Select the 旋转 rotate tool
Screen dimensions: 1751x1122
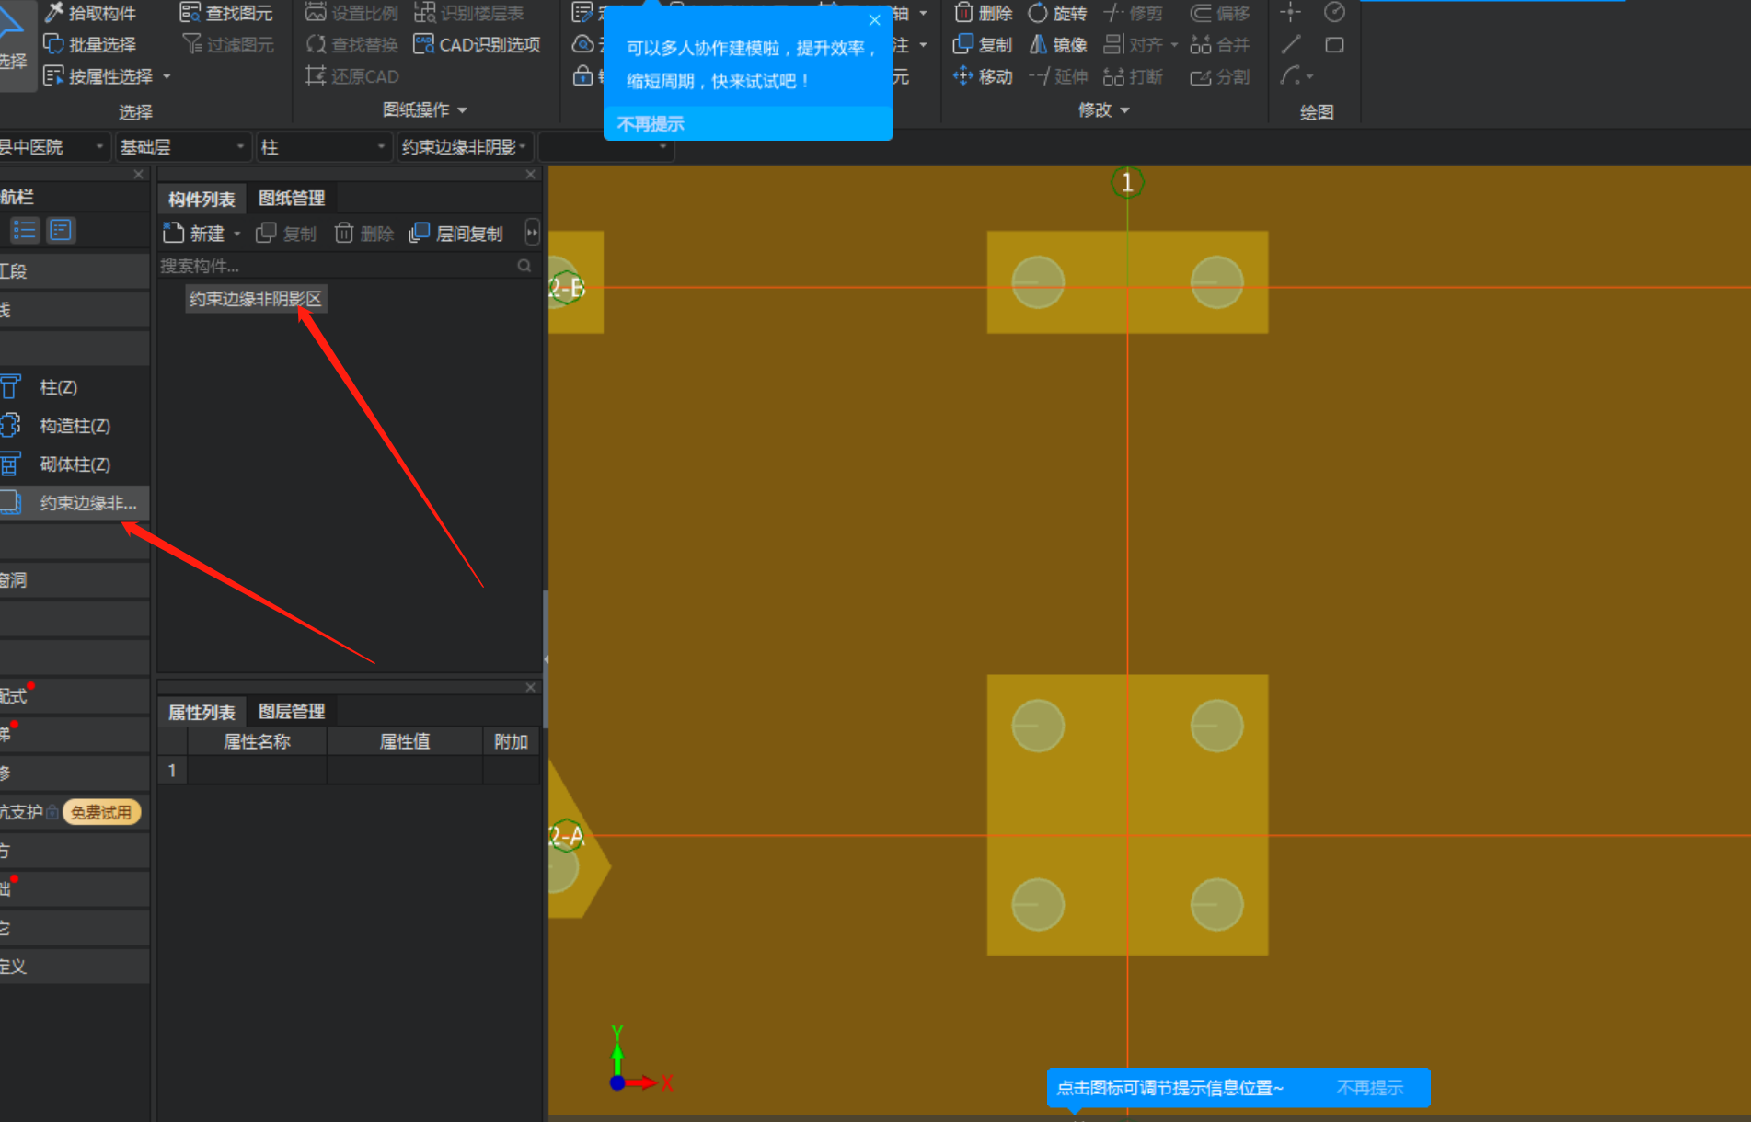pos(1057,13)
